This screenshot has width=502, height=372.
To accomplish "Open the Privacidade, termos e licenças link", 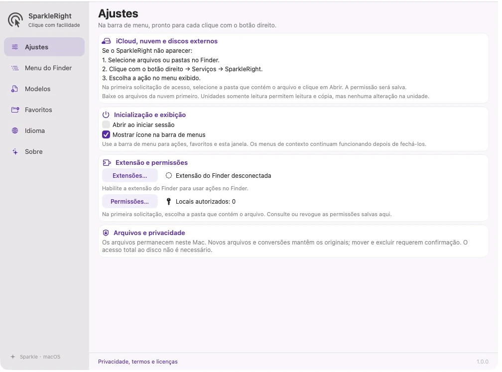I will (137, 362).
